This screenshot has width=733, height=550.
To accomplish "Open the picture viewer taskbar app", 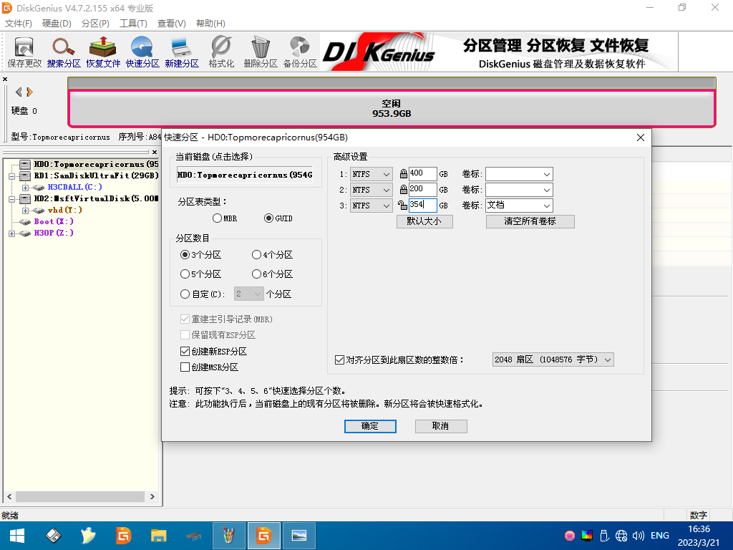I will (299, 536).
